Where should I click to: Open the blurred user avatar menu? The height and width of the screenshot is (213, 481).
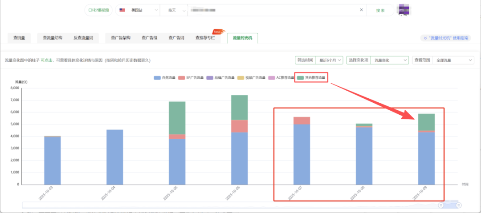click(404, 10)
